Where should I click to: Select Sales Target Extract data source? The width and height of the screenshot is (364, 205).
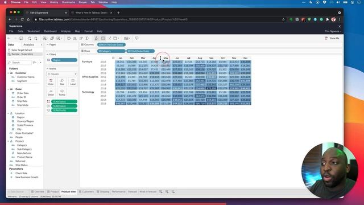coord(22,50)
